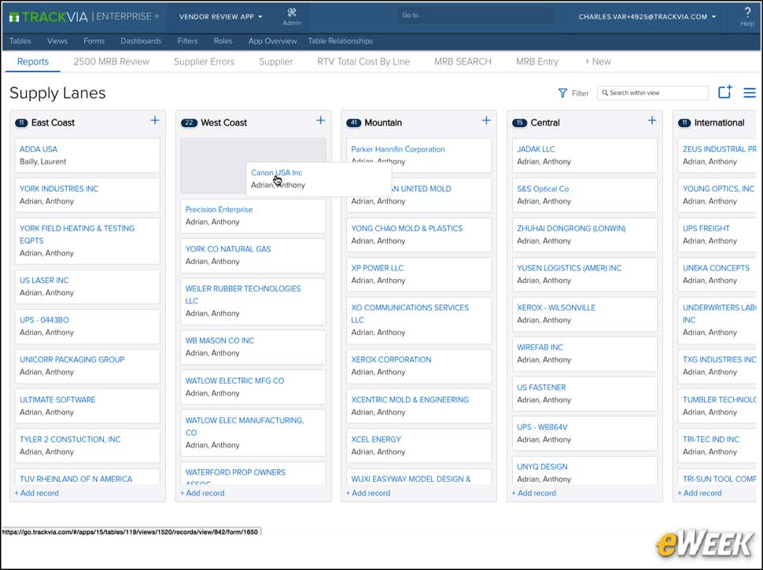
Task: Click Add record under West Coast
Action: 202,493
